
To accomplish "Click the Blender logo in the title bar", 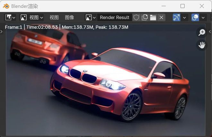I will pyautogui.click(x=6, y=6).
